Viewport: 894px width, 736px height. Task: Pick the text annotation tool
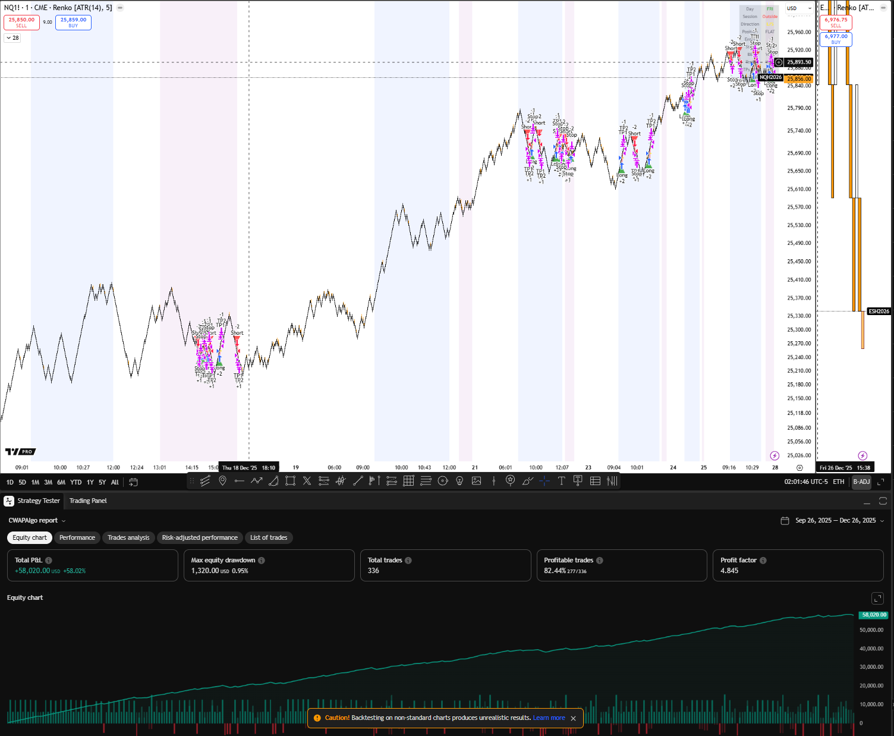[561, 481]
